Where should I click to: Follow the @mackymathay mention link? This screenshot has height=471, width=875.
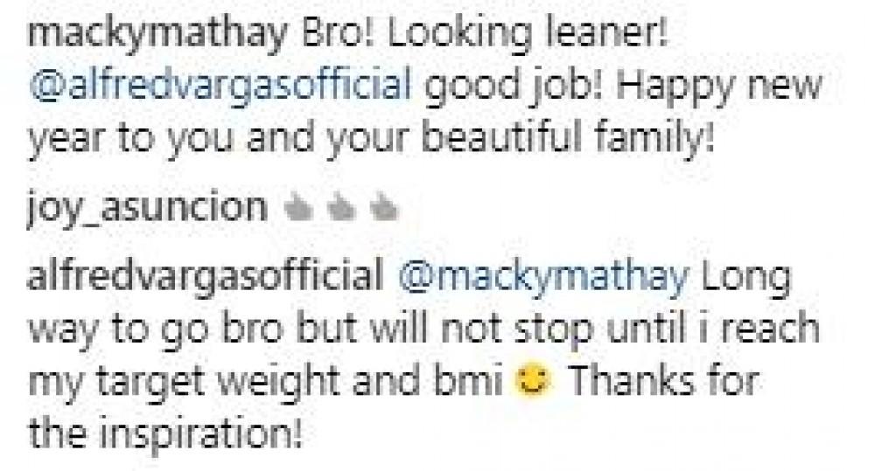click(x=543, y=276)
